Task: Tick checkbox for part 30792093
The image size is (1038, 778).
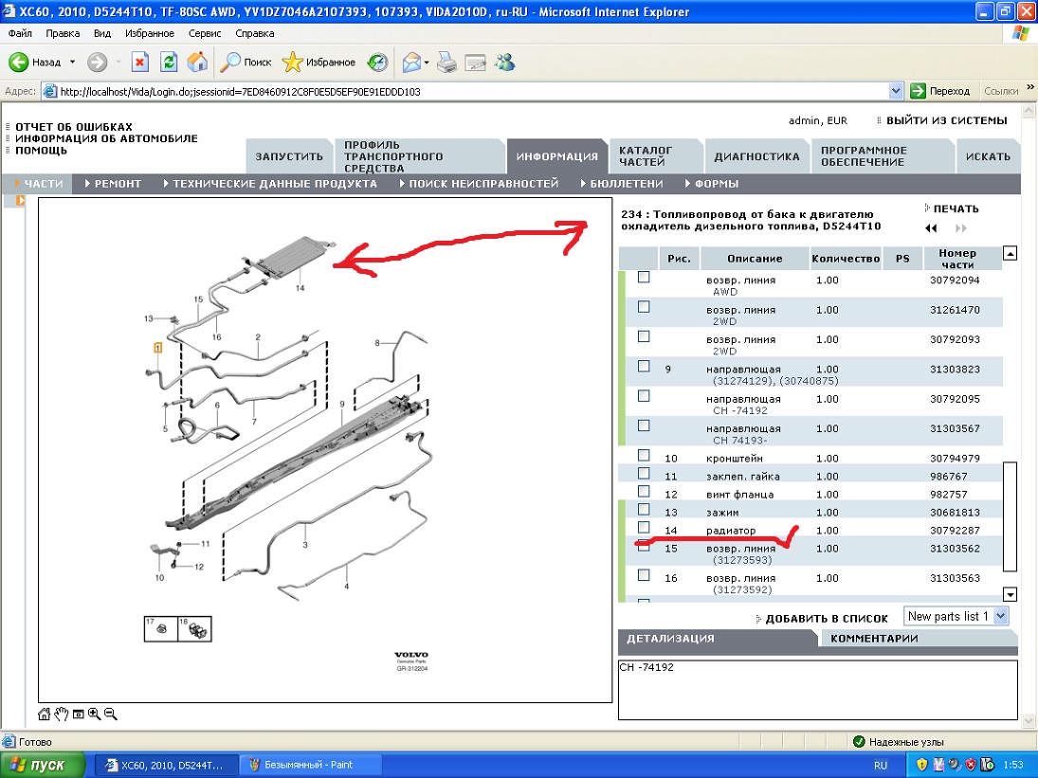Action: point(644,336)
